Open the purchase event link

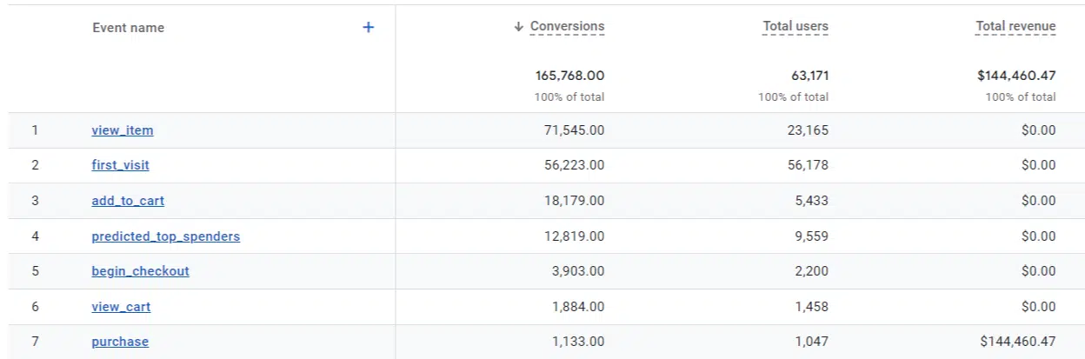[120, 342]
